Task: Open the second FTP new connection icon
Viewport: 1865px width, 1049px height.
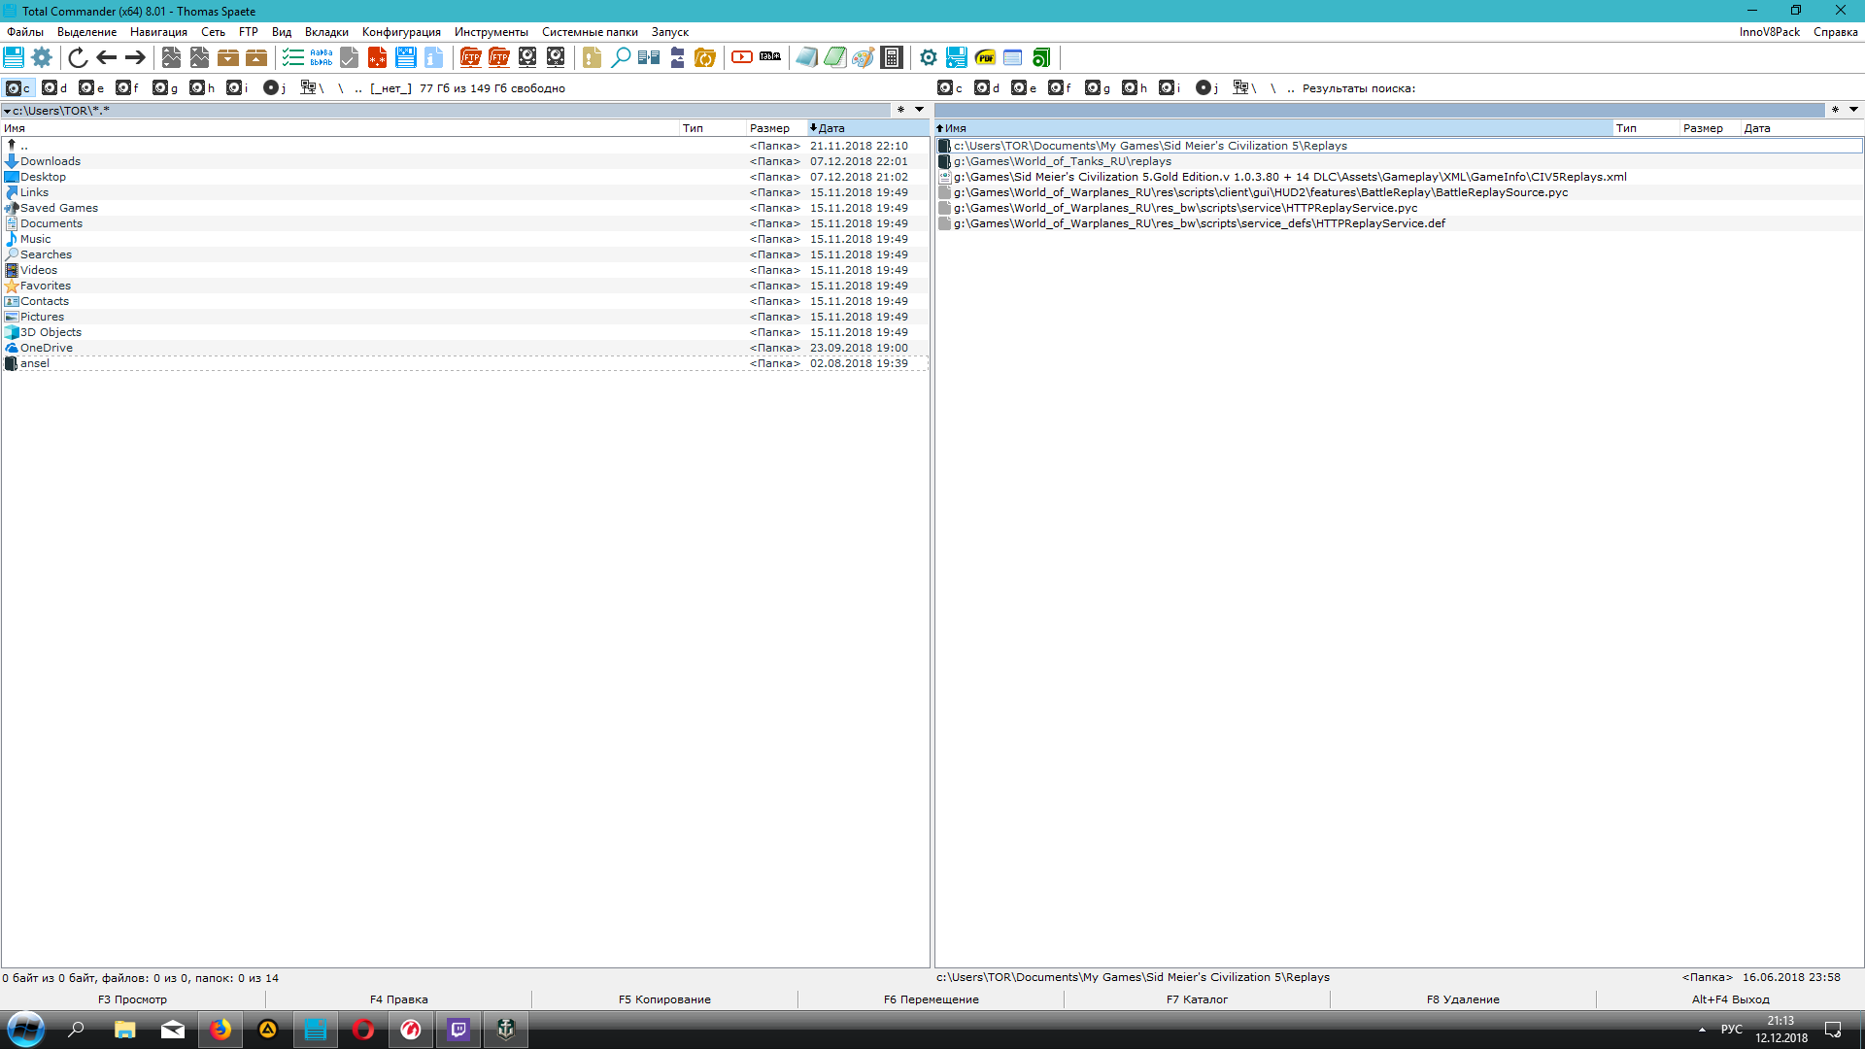Action: click(499, 58)
